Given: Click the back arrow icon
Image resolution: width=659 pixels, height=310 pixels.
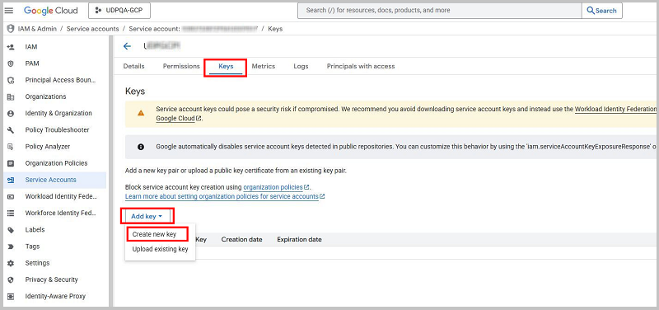Looking at the screenshot, I should point(127,46).
